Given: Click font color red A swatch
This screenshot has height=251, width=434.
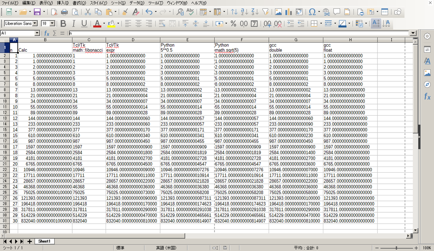Looking at the screenshot, I should [97, 24].
